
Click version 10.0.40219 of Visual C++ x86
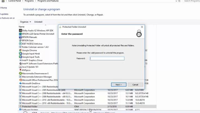click(140, 103)
